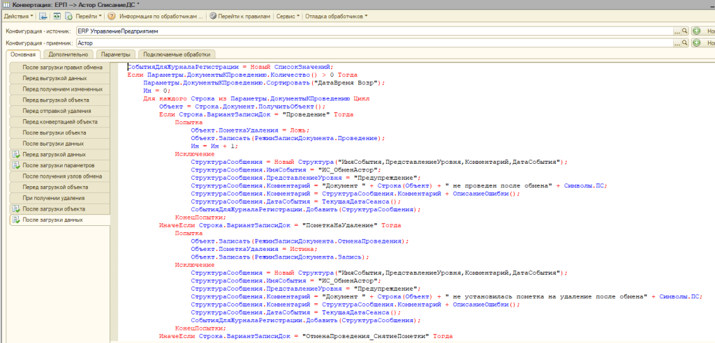715x343 pixels.
Task: Click the first toolbar icon after Действия
Action: [x=43, y=15]
